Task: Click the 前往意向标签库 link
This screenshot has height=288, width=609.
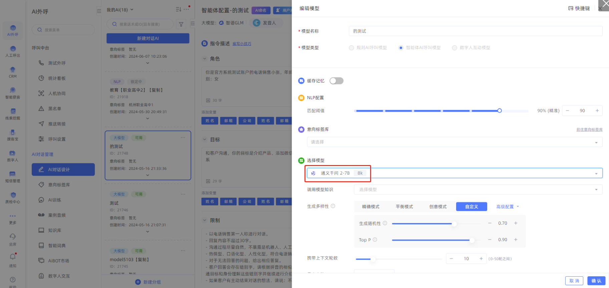Action: 589,130
